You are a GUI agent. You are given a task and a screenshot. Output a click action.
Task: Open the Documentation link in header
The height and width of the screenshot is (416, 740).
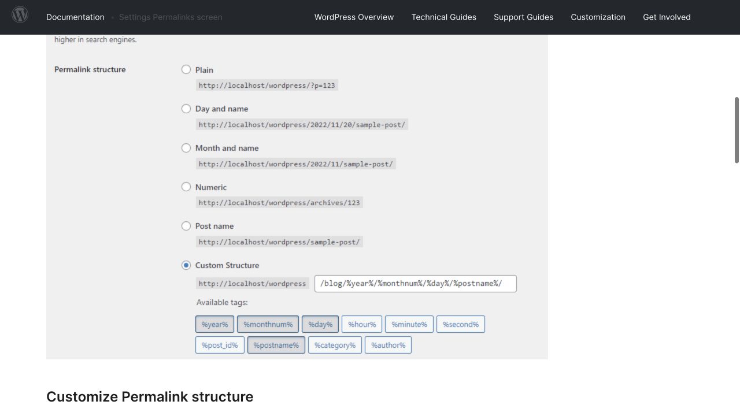click(x=75, y=17)
